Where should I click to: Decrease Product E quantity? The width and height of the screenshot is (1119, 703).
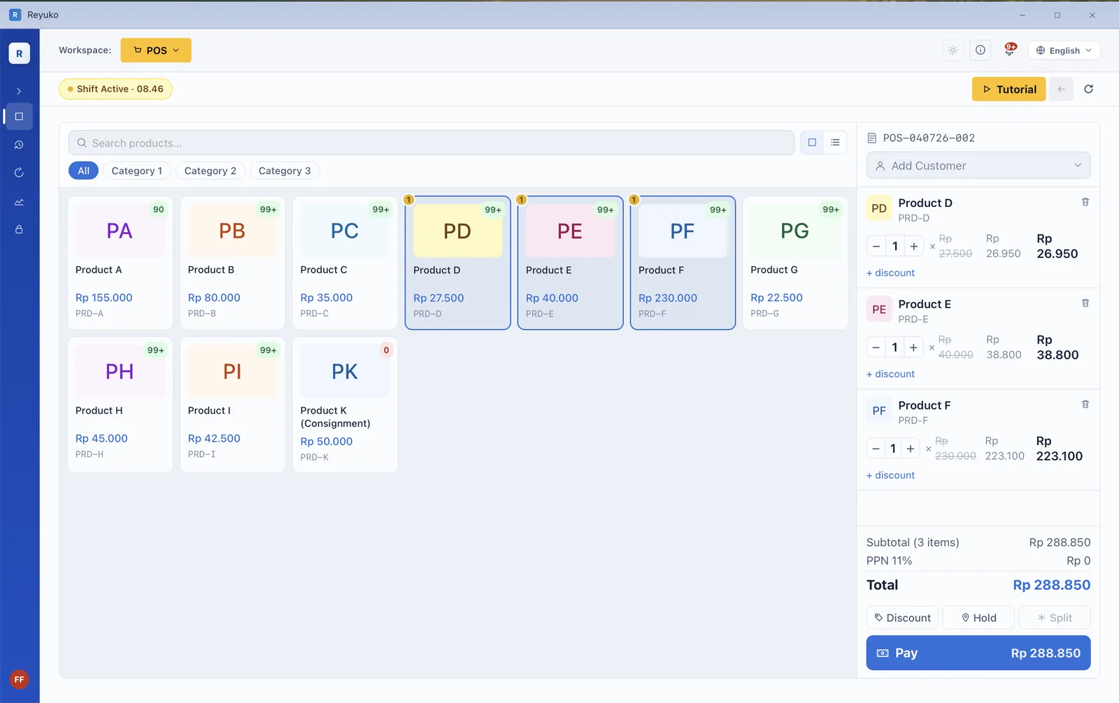876,347
